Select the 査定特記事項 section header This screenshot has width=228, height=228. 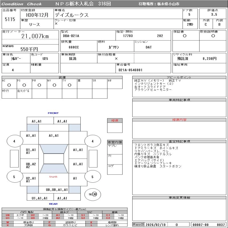[179, 141]
